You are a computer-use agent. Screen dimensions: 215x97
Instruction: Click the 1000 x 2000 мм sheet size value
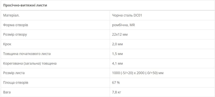(x=138, y=73)
